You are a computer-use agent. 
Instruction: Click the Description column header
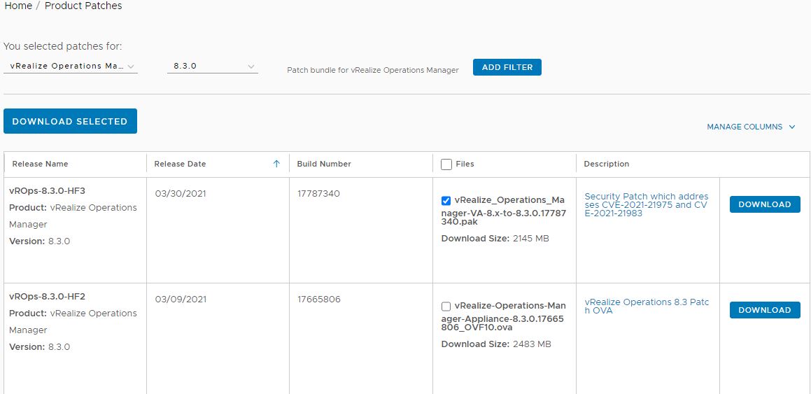point(606,164)
